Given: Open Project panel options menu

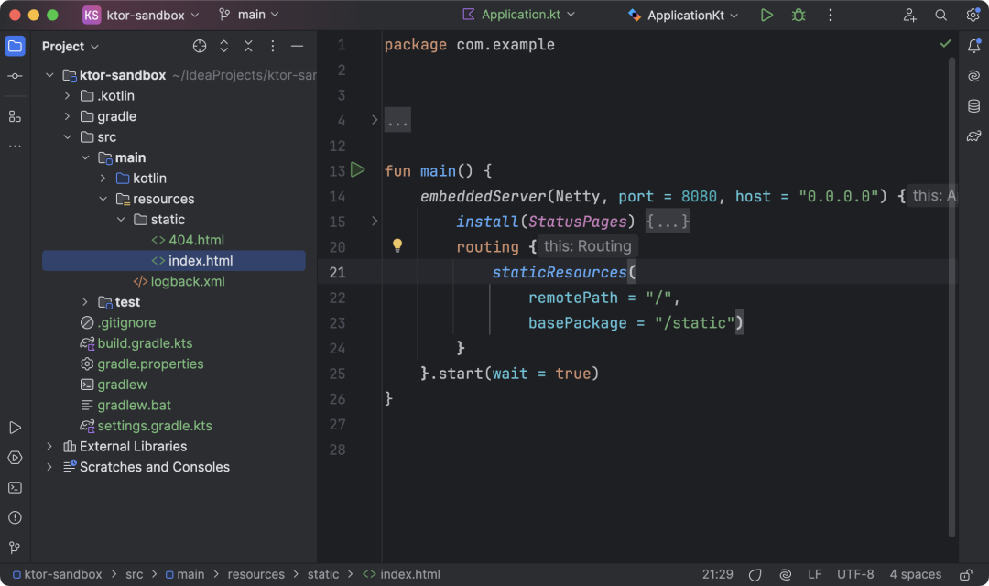Looking at the screenshot, I should click(273, 46).
